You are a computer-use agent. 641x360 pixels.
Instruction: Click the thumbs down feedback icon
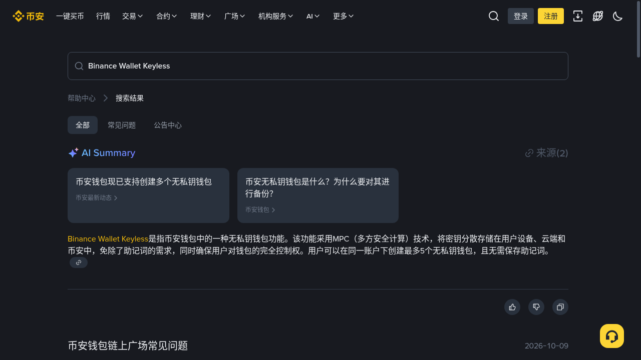coord(536,307)
